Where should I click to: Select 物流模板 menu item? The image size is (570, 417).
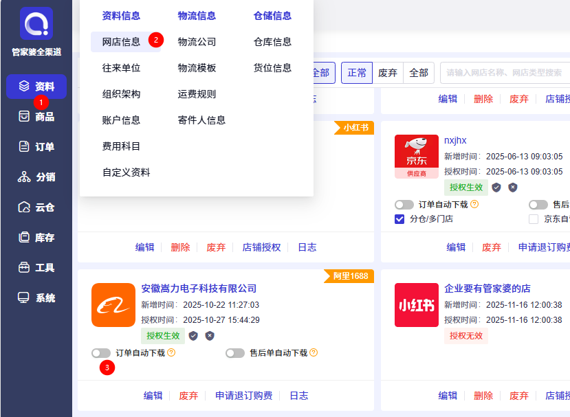click(x=197, y=68)
